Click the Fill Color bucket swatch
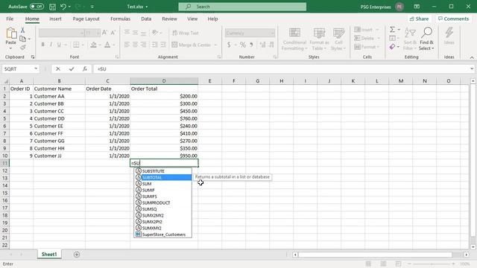Viewport: 477px width, 268px height. 93,45
